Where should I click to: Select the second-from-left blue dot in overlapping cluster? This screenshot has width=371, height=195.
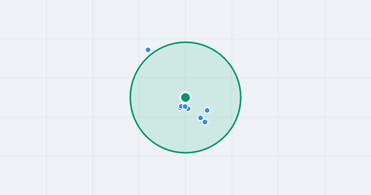tap(181, 106)
